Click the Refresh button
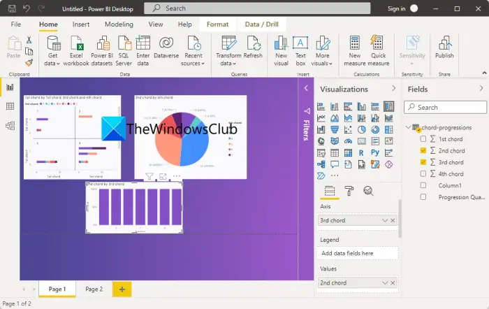The height and width of the screenshot is (309, 489). click(253, 47)
